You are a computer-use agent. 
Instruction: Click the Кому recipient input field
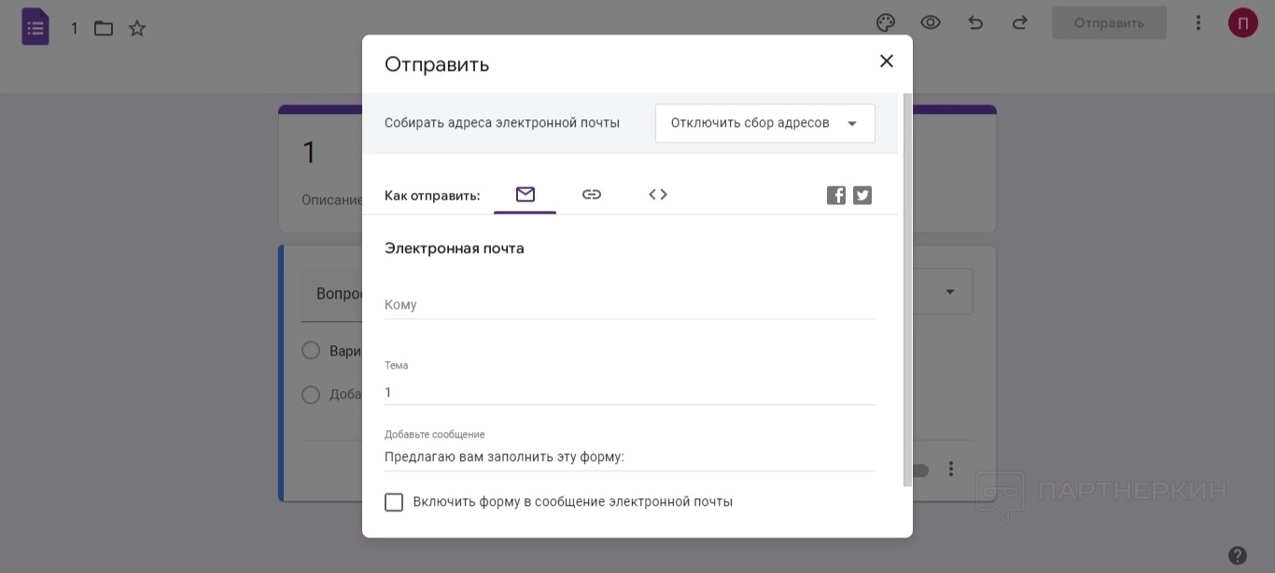(x=629, y=305)
